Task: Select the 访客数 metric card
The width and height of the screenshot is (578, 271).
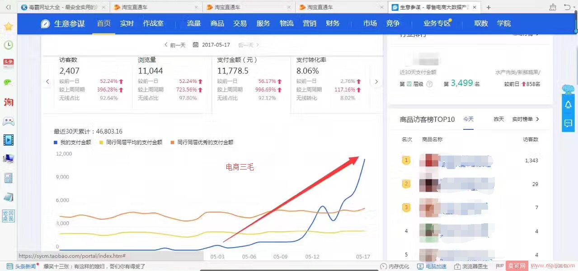Action: click(94, 82)
